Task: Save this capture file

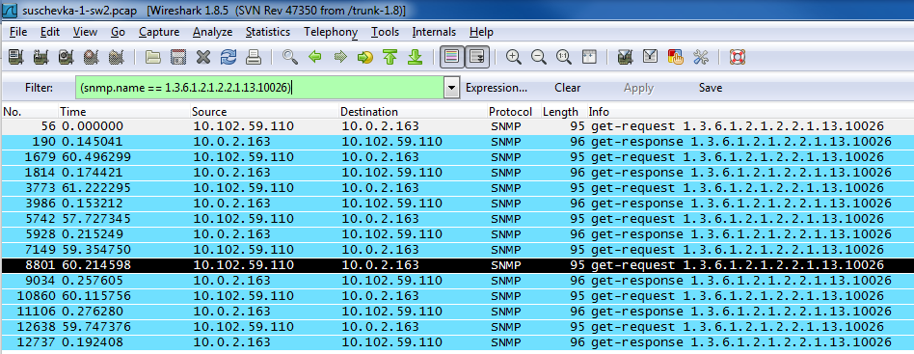Action: coord(177,57)
